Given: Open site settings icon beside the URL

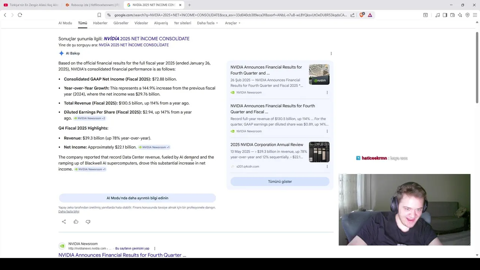Looking at the screenshot, I should click(x=109, y=15).
